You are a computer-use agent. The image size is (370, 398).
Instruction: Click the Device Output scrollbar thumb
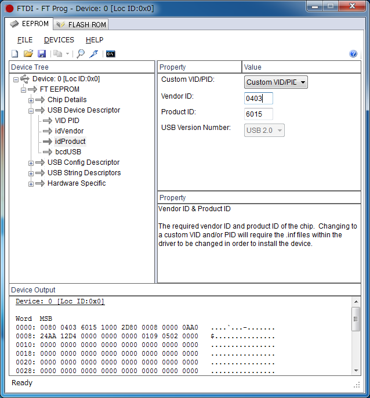coord(356,319)
